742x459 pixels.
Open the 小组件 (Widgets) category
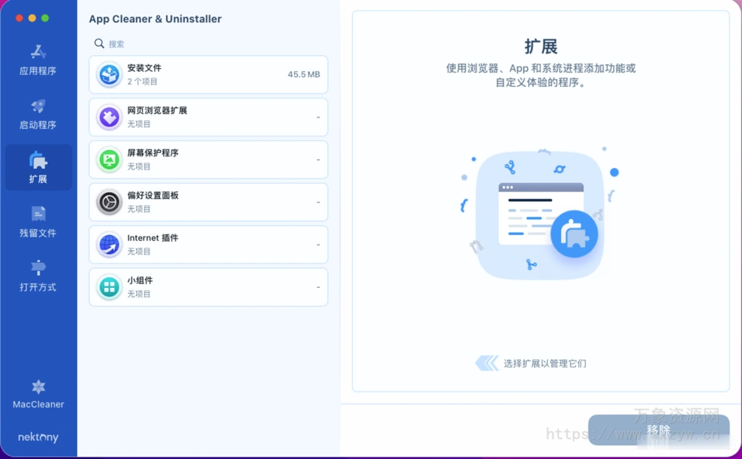click(x=208, y=287)
